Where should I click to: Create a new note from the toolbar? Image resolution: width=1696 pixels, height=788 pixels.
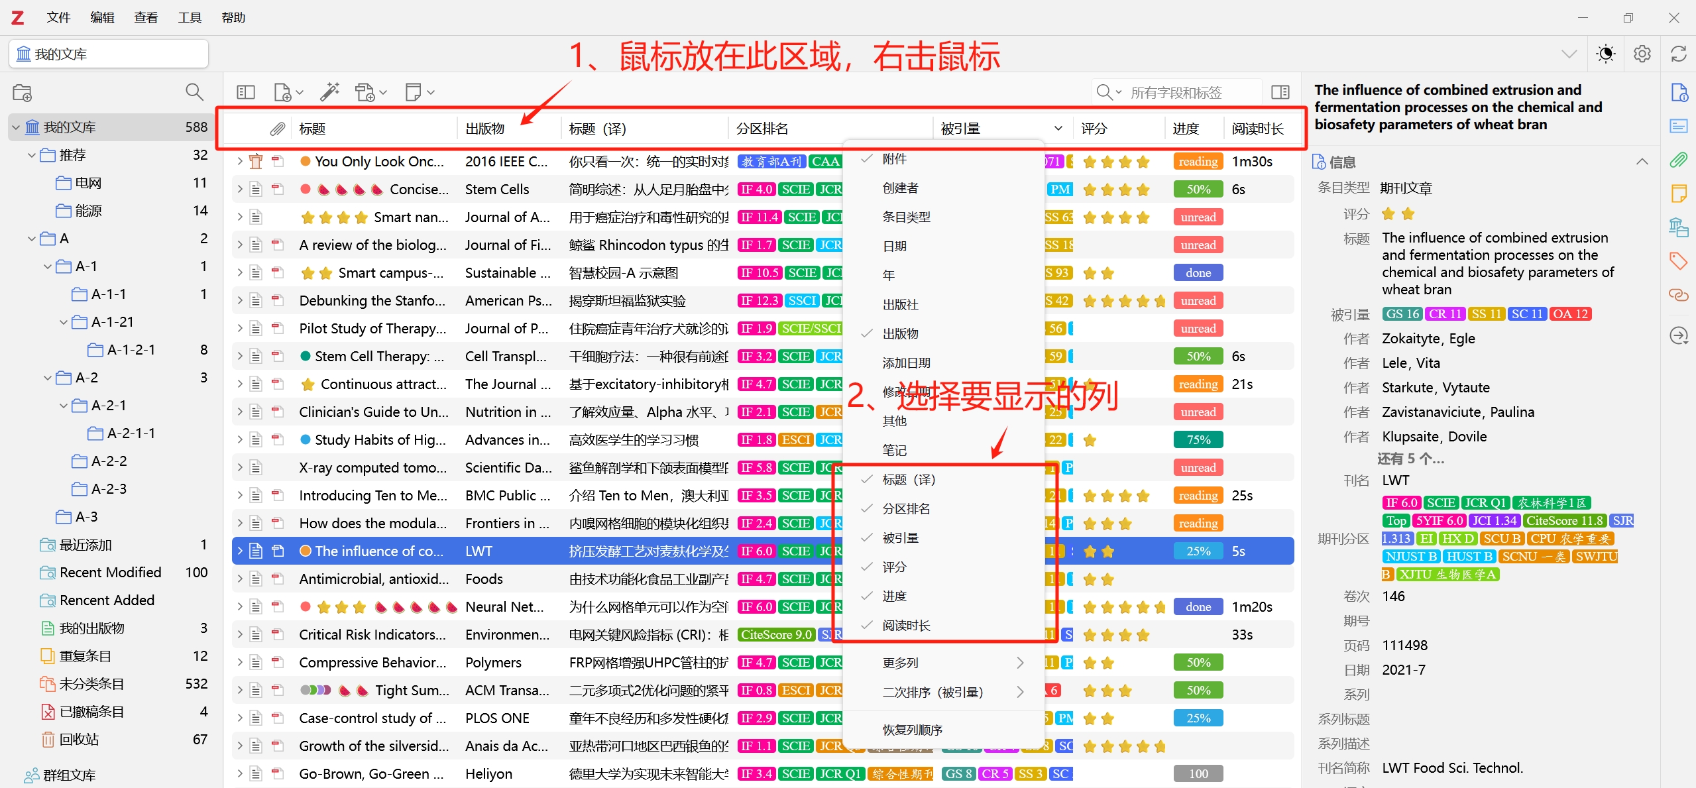414,91
